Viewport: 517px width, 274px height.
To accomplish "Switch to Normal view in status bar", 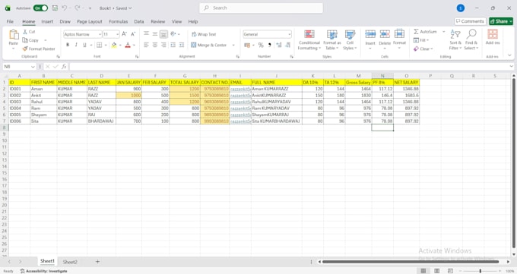I will click(423, 271).
